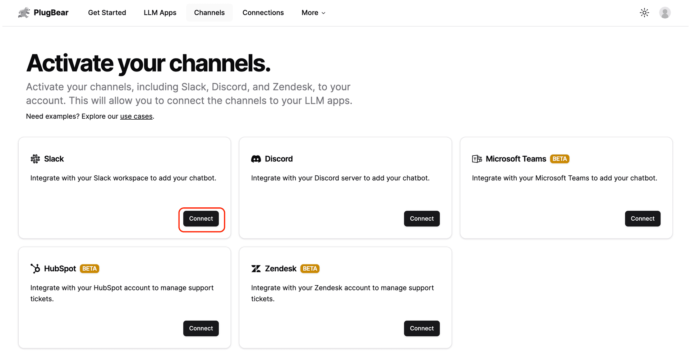Image resolution: width=690 pixels, height=354 pixels.
Task: Select the Zendesk icon
Action: (x=256, y=268)
